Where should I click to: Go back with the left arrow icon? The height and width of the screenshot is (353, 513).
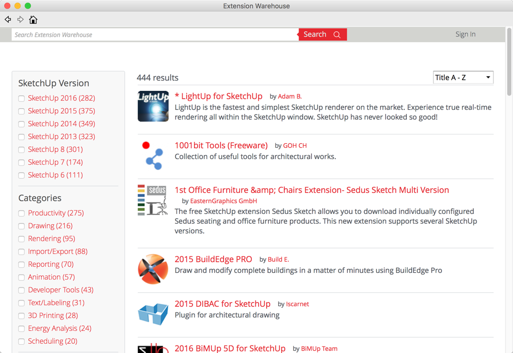tap(8, 19)
